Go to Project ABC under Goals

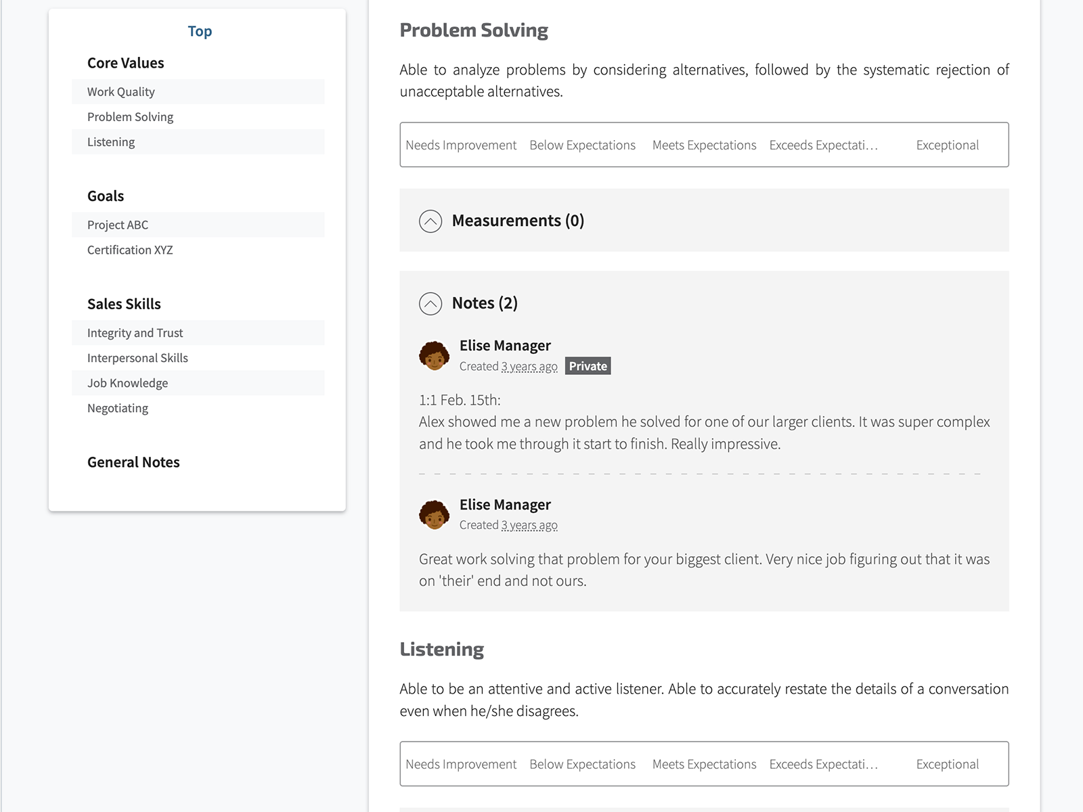[117, 225]
